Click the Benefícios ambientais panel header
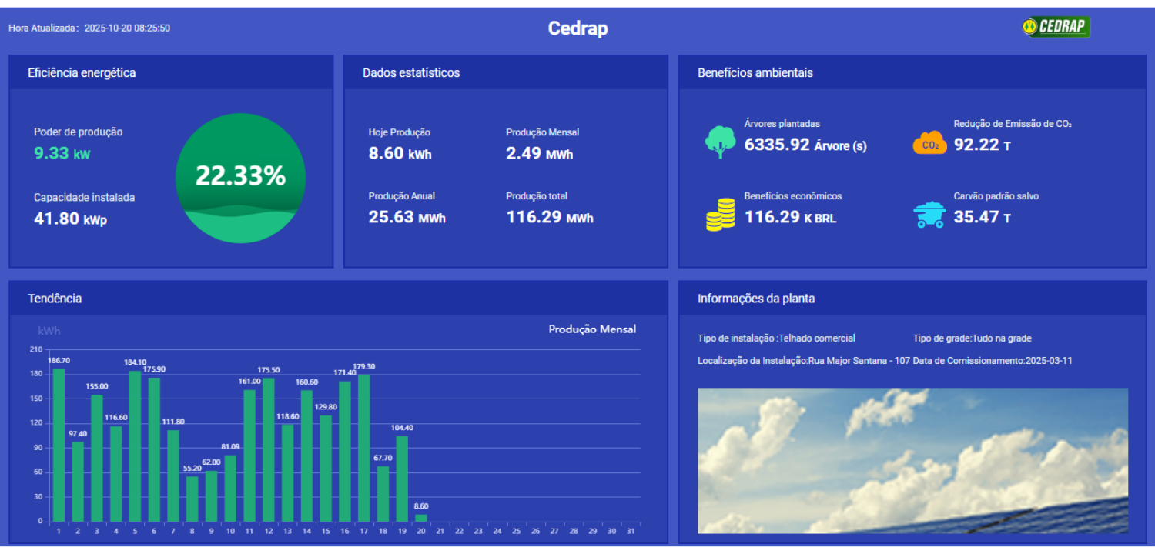 pyautogui.click(x=755, y=73)
